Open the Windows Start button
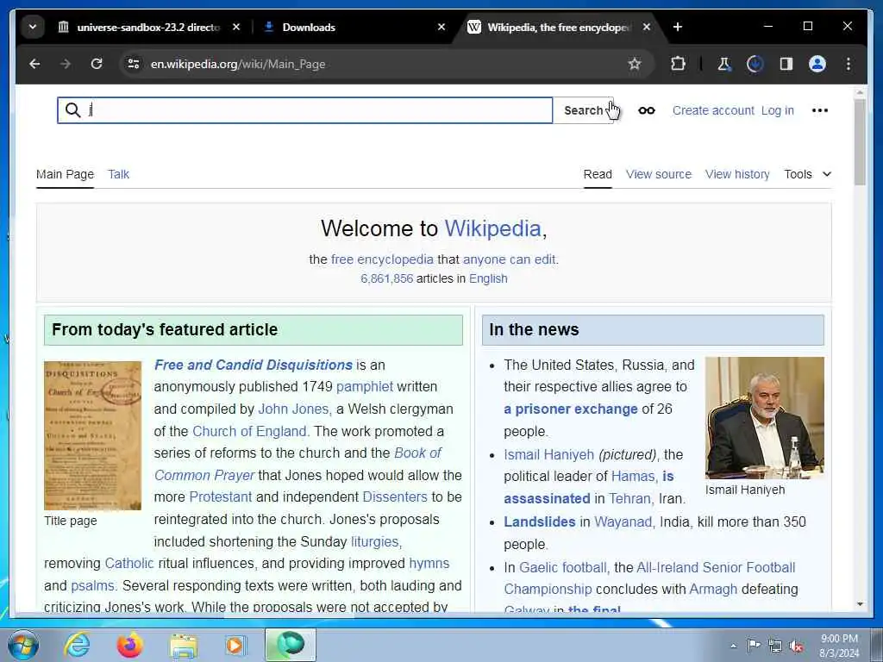Screen dimensions: 883x662 (23, 645)
